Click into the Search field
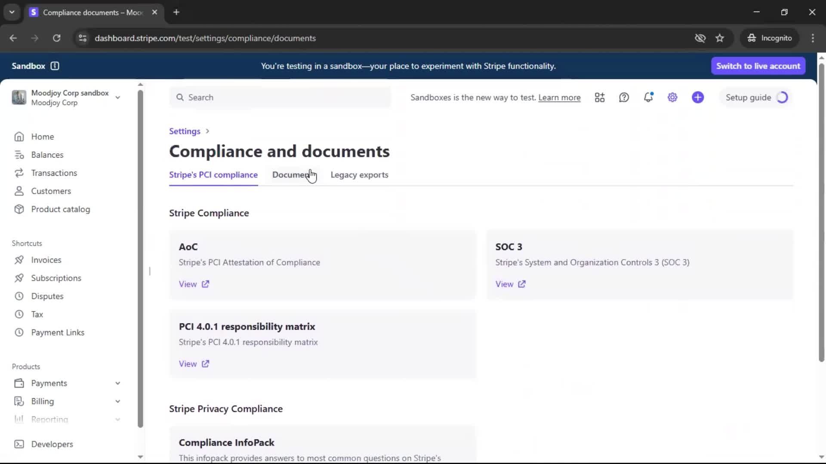 280,98
